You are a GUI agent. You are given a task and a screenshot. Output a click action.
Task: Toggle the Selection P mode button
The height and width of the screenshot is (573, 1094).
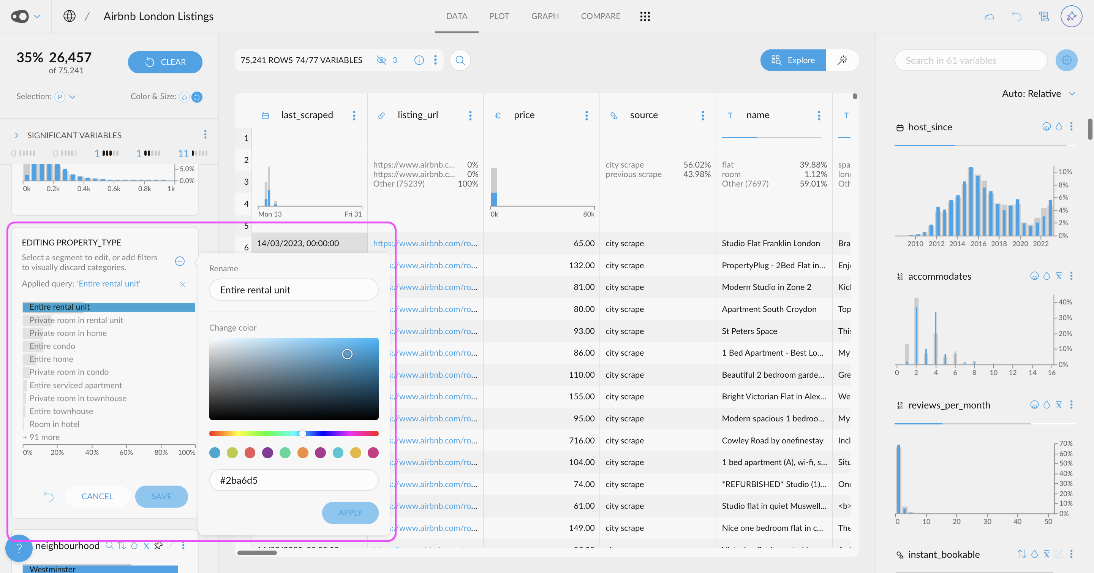pos(60,97)
